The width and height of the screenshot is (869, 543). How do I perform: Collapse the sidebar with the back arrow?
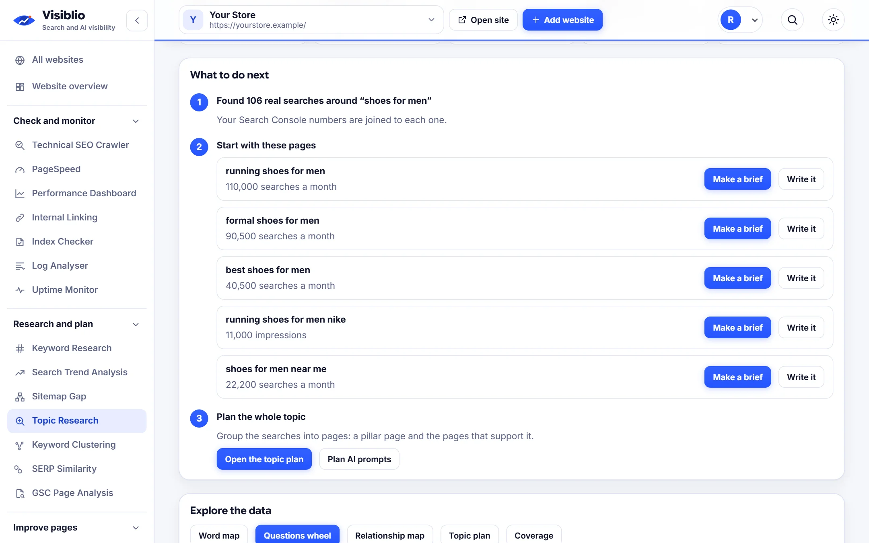[x=137, y=20]
